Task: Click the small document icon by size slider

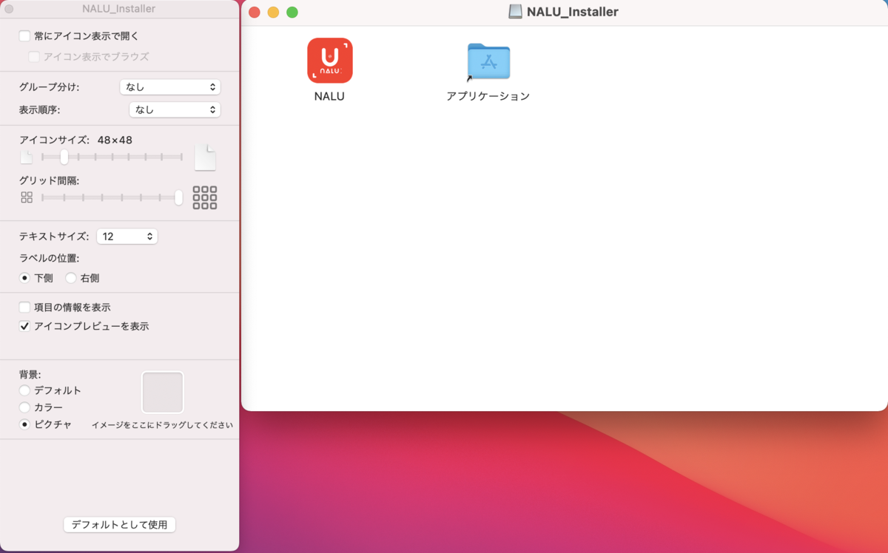Action: [x=27, y=157]
